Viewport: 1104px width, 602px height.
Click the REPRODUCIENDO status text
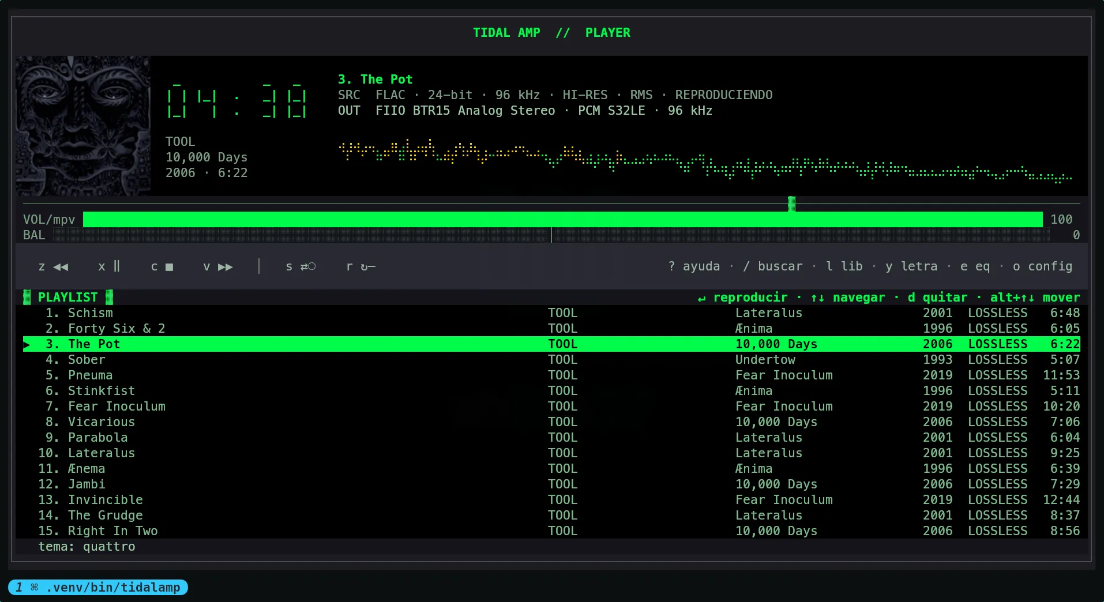pos(724,95)
